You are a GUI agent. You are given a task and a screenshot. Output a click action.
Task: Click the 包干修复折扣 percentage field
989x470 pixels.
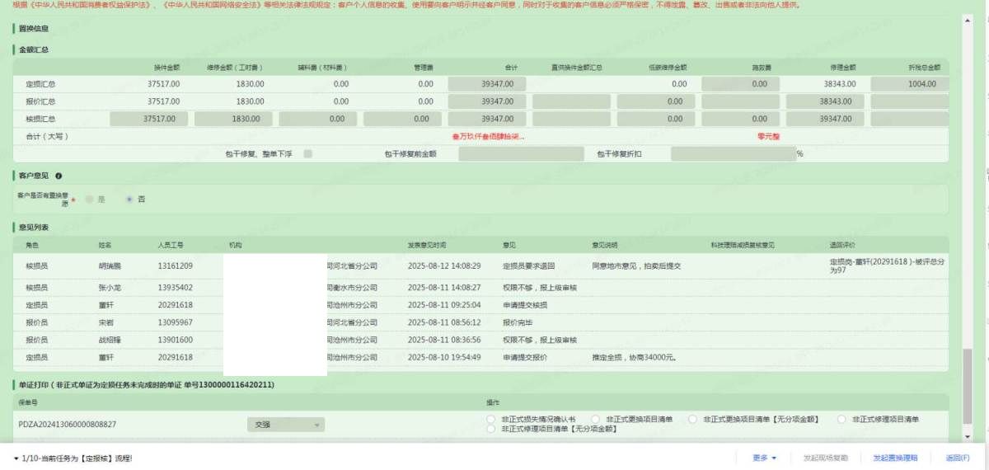732,153
